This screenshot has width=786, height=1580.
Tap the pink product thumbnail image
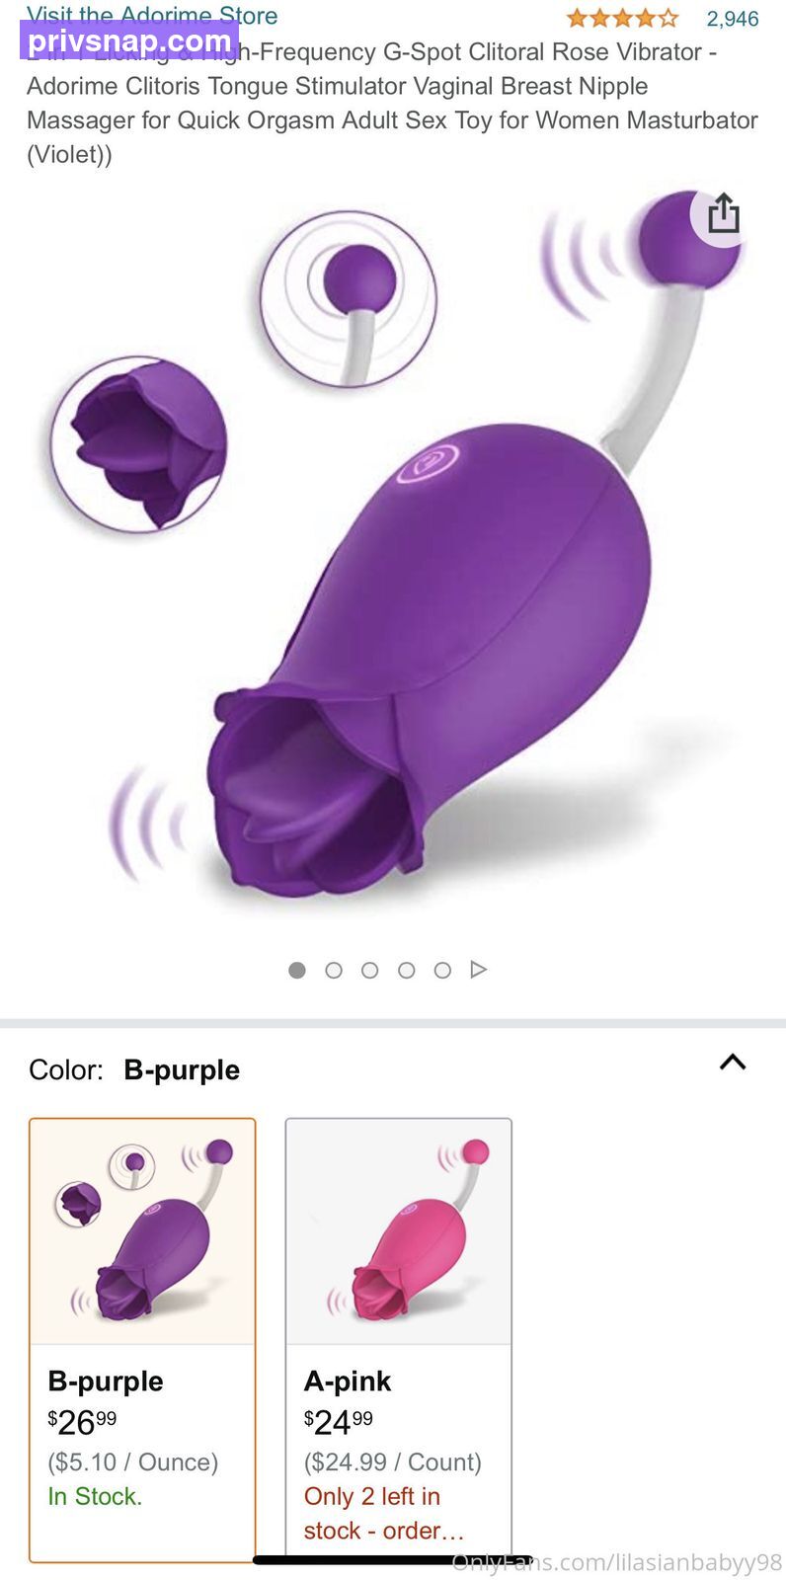(x=399, y=1231)
